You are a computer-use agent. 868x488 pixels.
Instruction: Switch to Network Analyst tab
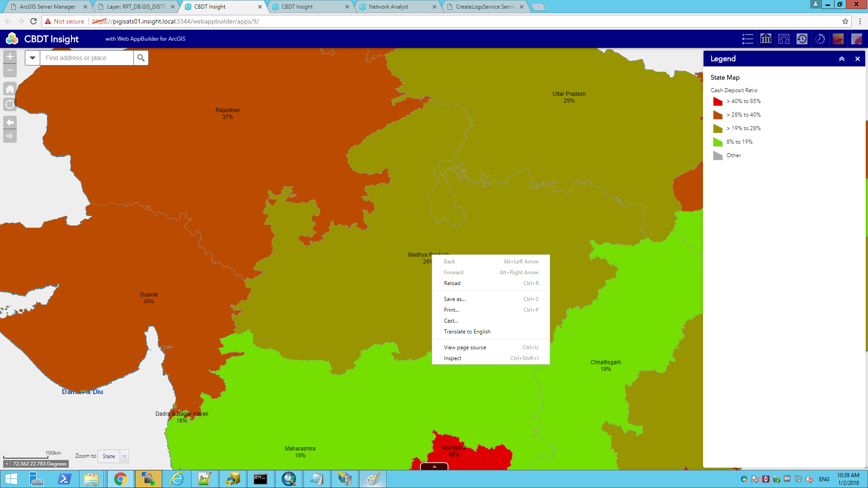pos(398,7)
